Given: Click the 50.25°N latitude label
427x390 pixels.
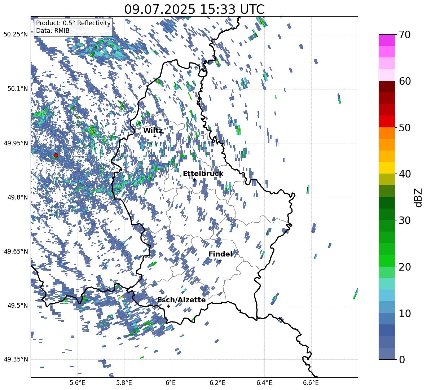Looking at the screenshot, I should click(16, 35).
